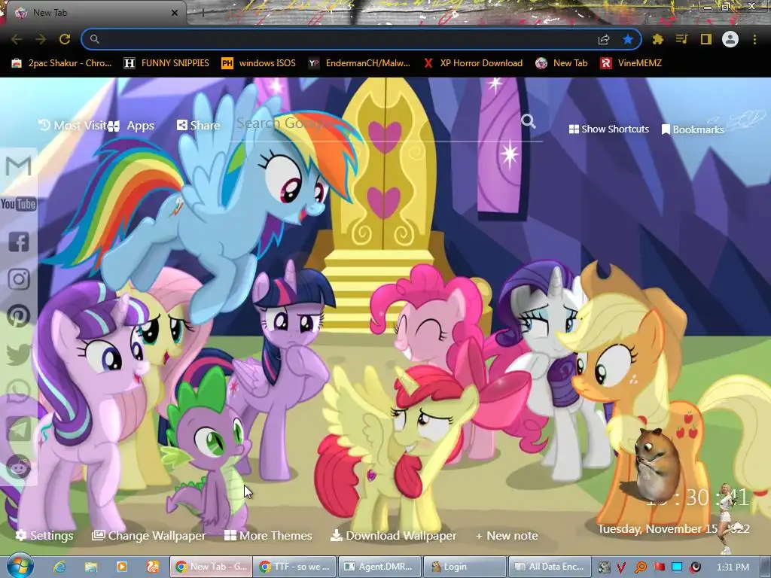Open Windows Explorer folder on taskbar
The image size is (771, 578).
coord(91,567)
